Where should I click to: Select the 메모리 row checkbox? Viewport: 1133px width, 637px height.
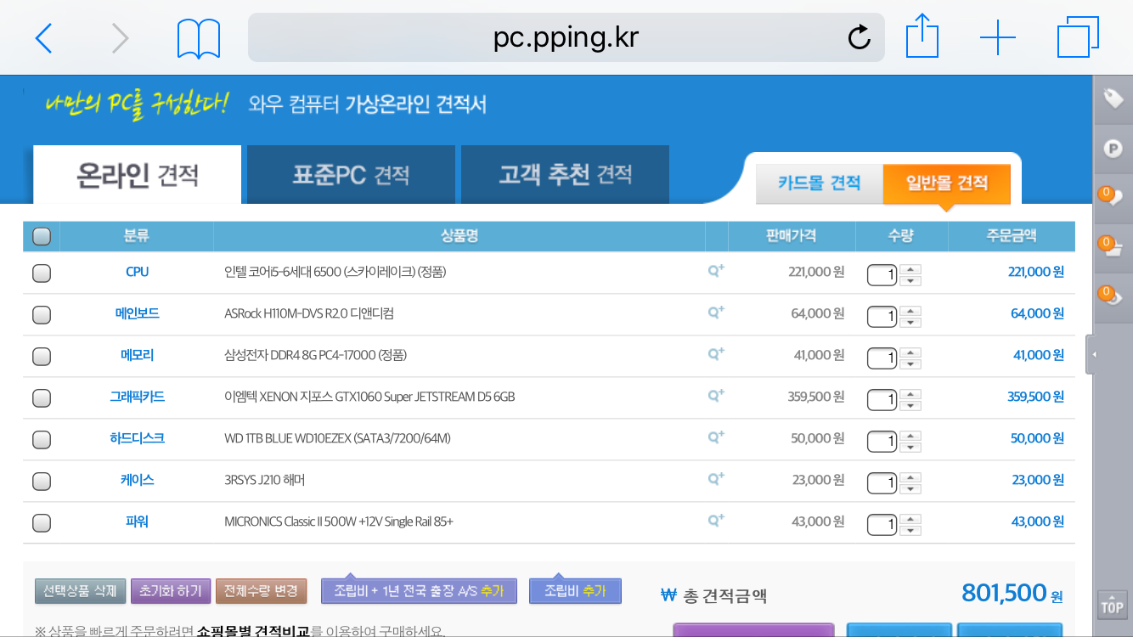(41, 356)
